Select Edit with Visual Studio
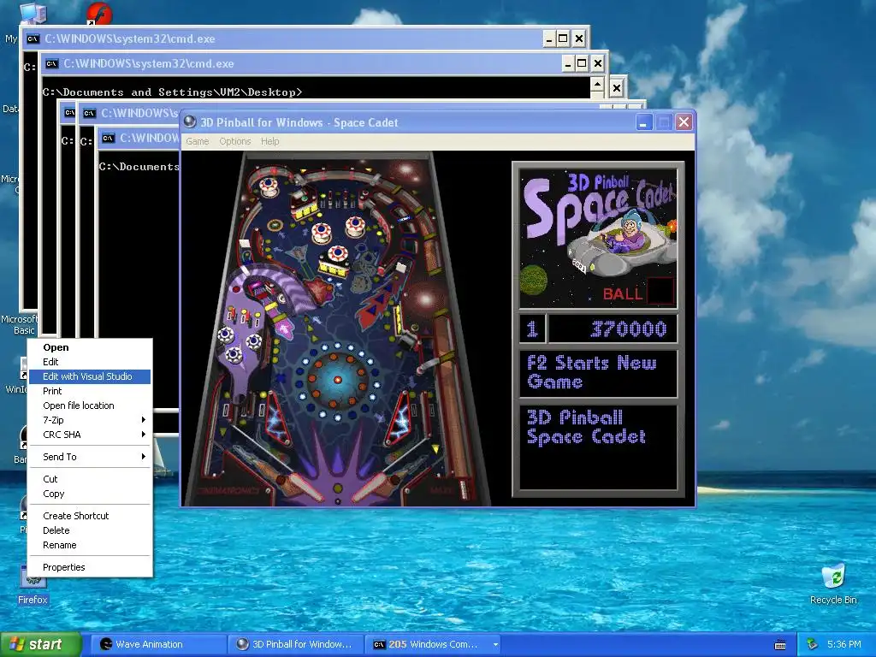Screen dimensions: 876x657 [x=89, y=376]
